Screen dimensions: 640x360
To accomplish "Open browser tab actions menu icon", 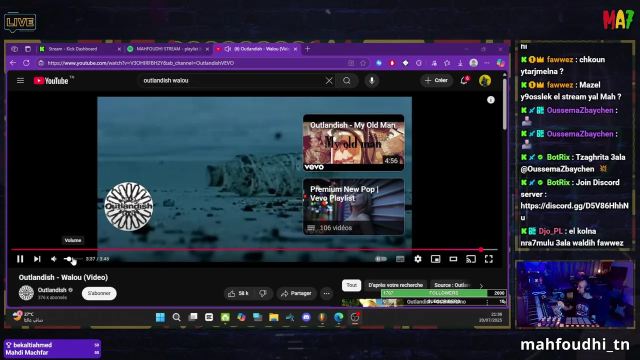I will [x=27, y=49].
